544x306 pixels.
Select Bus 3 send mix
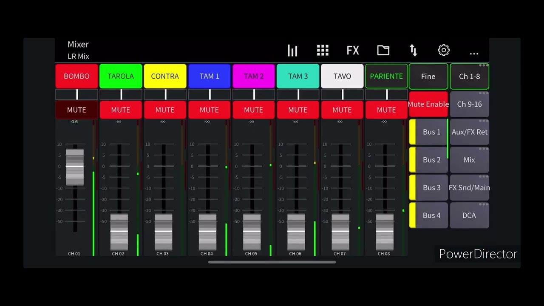click(x=428, y=187)
